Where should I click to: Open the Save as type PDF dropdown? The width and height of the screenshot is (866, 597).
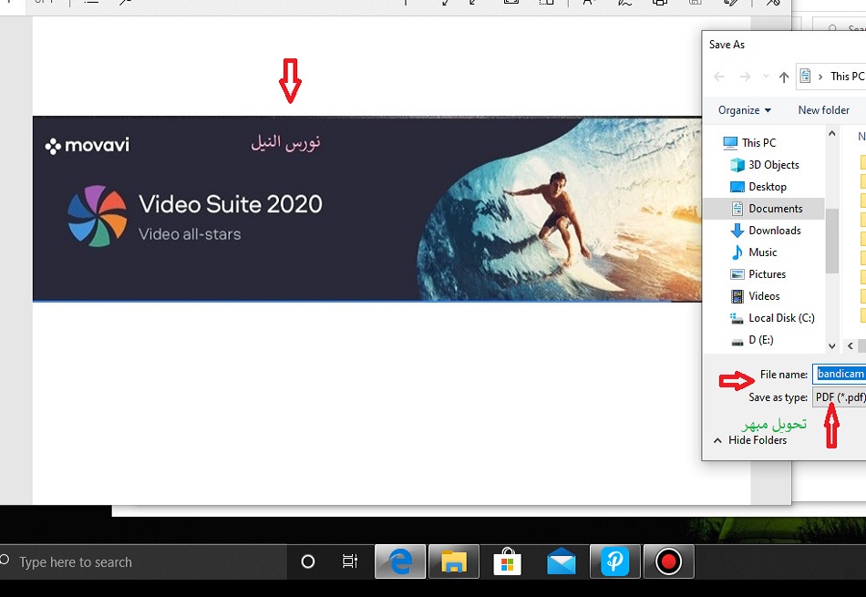point(839,397)
